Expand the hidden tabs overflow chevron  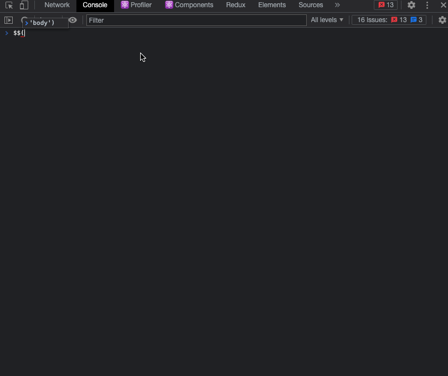pyautogui.click(x=337, y=5)
